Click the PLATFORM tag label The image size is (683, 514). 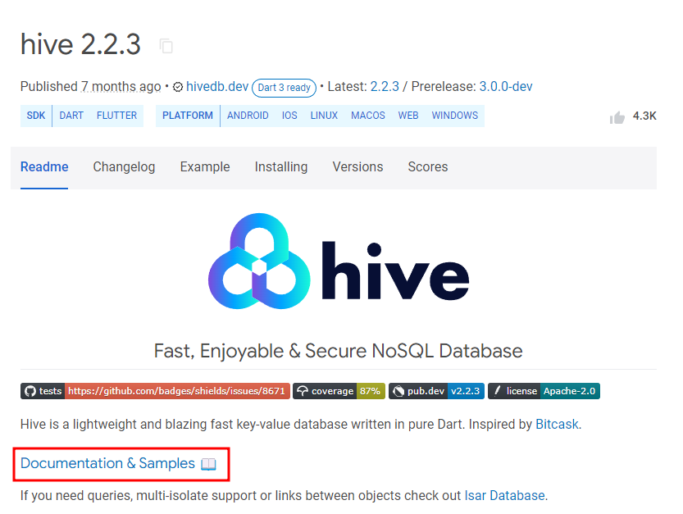(x=188, y=116)
